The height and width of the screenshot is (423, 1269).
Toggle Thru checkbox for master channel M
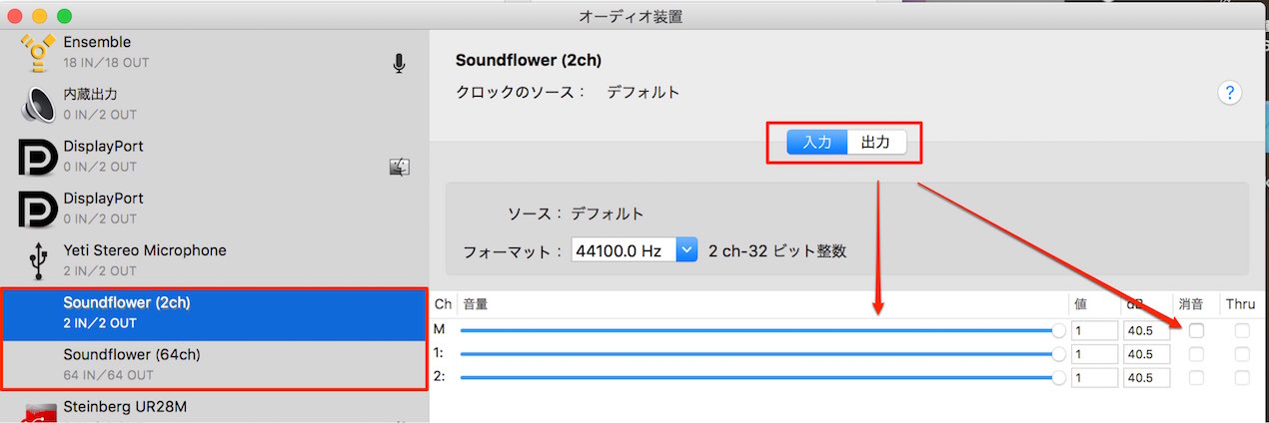pyautogui.click(x=1242, y=329)
